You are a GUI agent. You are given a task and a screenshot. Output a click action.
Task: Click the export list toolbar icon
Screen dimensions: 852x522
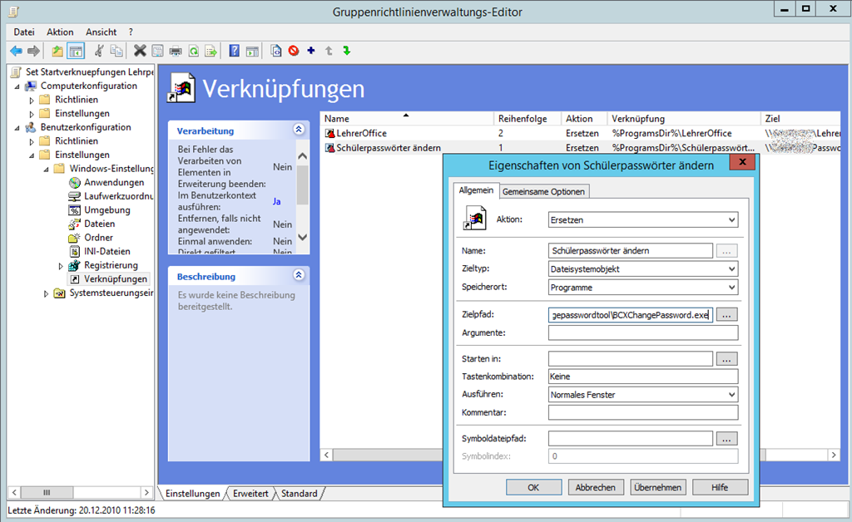point(211,52)
